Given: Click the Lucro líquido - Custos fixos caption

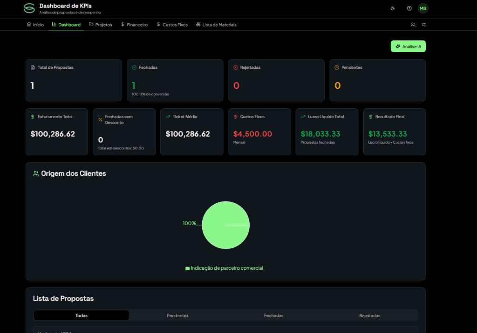Looking at the screenshot, I should coord(391,142).
